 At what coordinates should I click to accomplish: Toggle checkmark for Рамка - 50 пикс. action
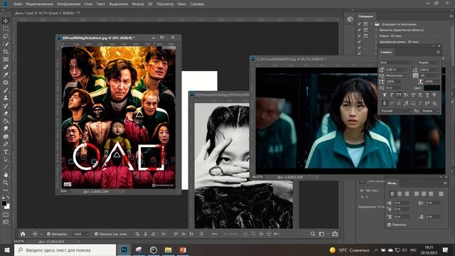(x=360, y=36)
